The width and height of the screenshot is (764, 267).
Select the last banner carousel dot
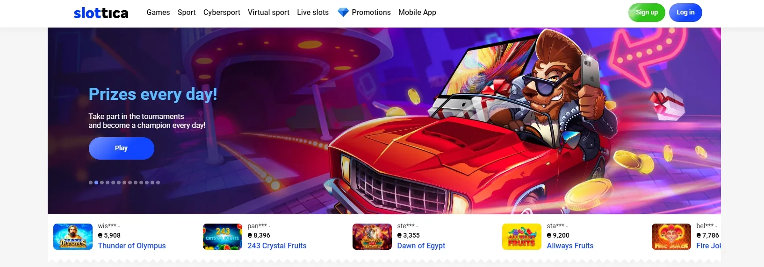point(158,183)
